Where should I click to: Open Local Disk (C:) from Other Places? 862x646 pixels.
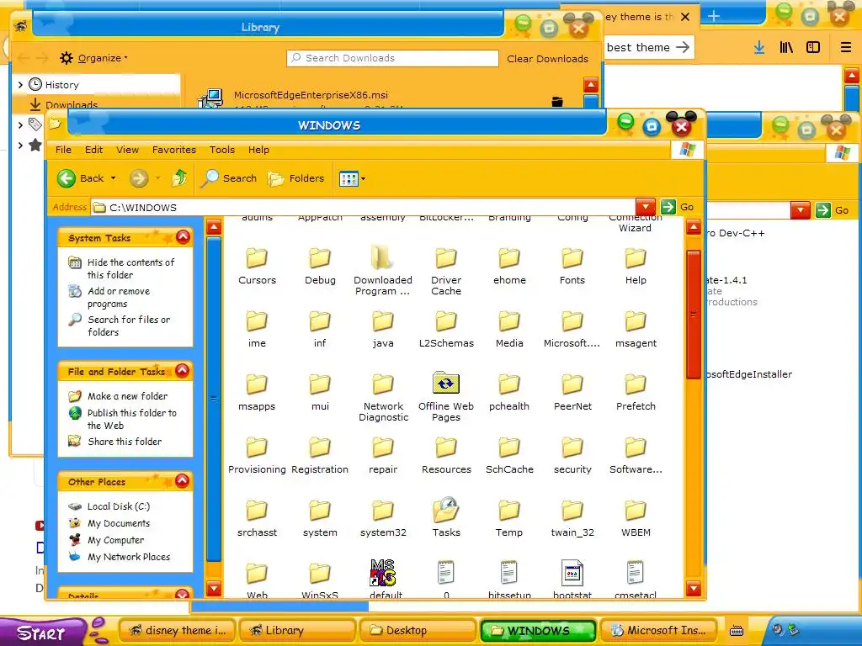pos(118,506)
